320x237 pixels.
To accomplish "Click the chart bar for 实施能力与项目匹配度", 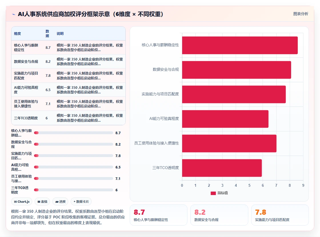I will [234, 95].
